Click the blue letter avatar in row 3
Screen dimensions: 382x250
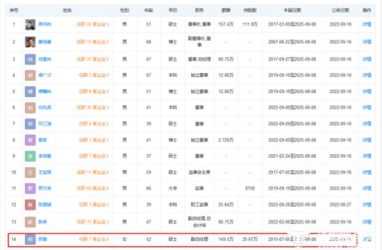click(30, 59)
